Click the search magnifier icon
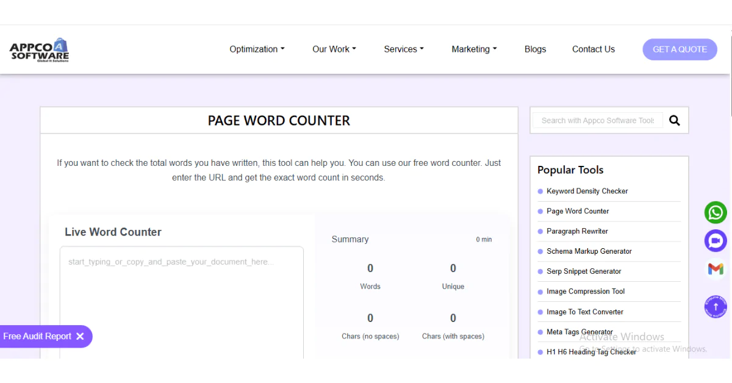 674,120
